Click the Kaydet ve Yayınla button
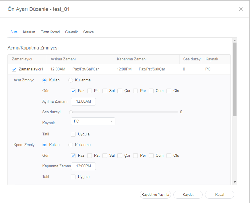The height and width of the screenshot is (203, 250). pos(155,195)
